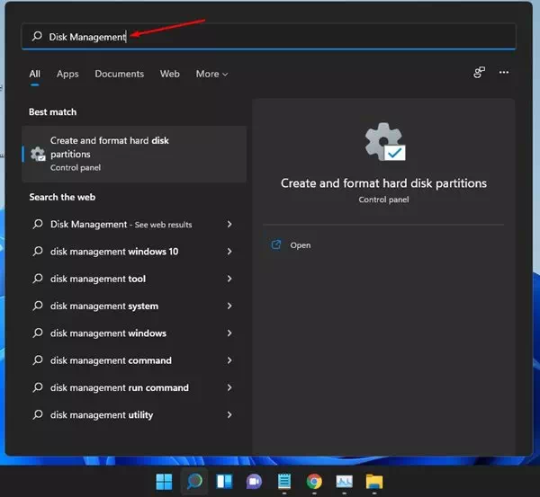The height and width of the screenshot is (497, 540).
Task: Select disk management windows suggestion
Action: coord(134,333)
